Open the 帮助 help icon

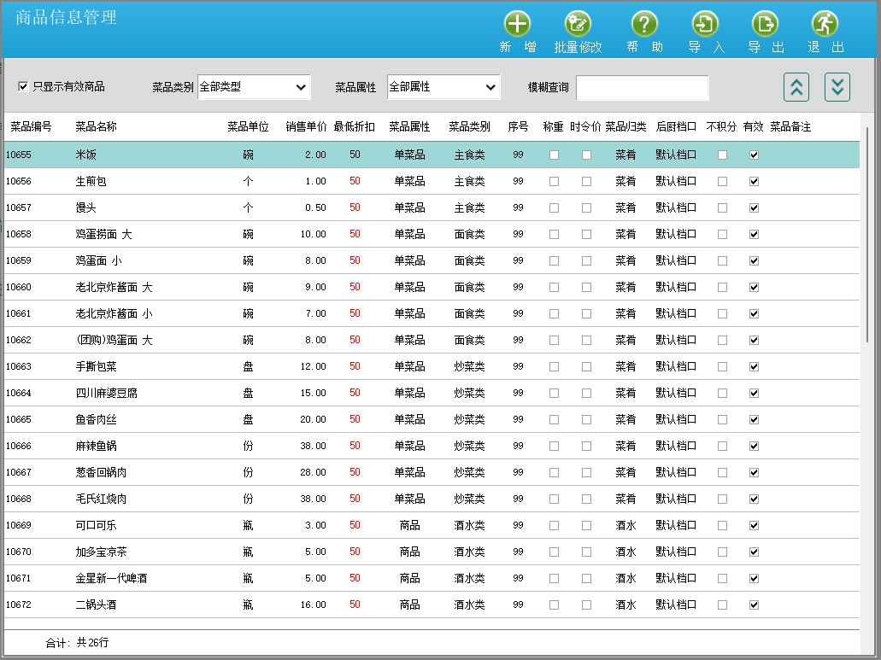point(644,24)
